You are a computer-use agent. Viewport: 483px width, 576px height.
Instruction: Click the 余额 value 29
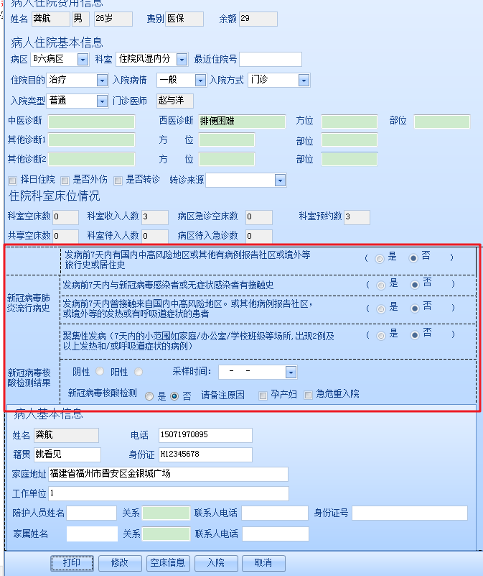258,19
